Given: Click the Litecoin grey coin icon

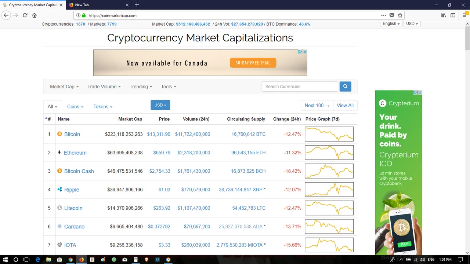Looking at the screenshot, I should point(59,208).
